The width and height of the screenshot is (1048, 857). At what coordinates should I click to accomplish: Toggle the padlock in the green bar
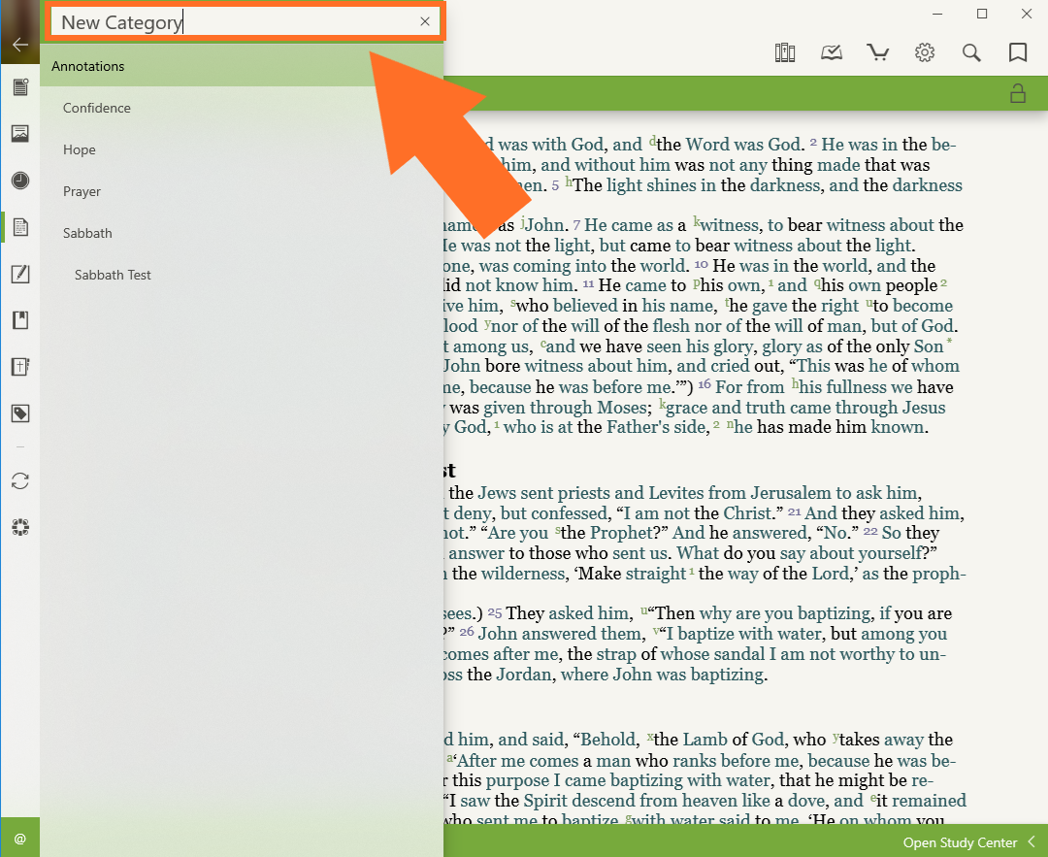tap(1018, 94)
